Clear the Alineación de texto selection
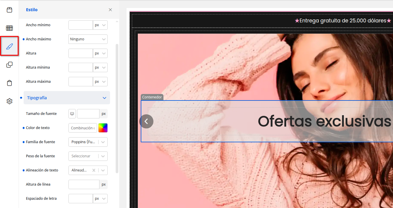The image size is (393, 208). [x=94, y=170]
